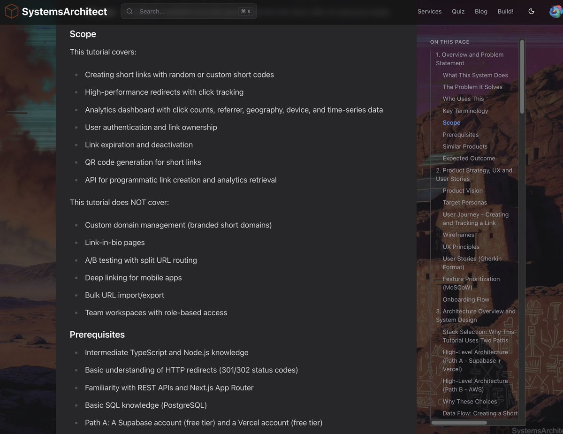Click "Basic SQL knowledge (PostgreSQL)"
The width and height of the screenshot is (563, 434).
[x=146, y=405]
